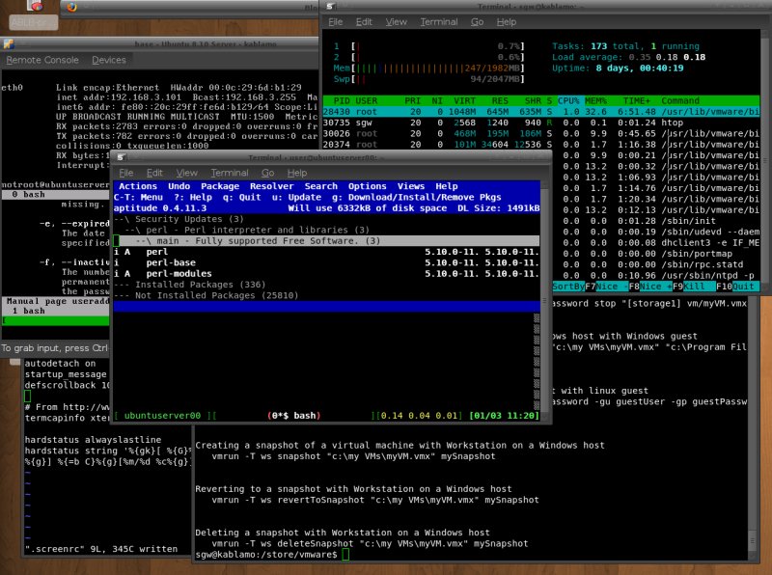Click the aptitude terminal window title icon
Screen dimensions: 772x575
(122, 157)
